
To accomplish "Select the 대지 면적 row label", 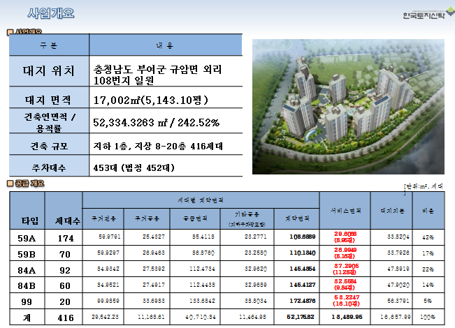I will pyautogui.click(x=48, y=100).
